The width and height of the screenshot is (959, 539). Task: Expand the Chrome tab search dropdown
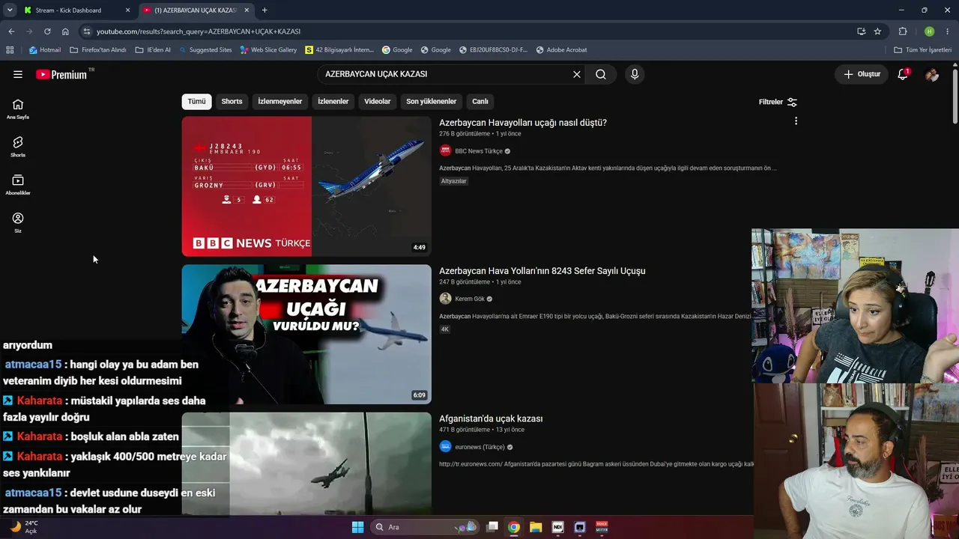[10, 10]
